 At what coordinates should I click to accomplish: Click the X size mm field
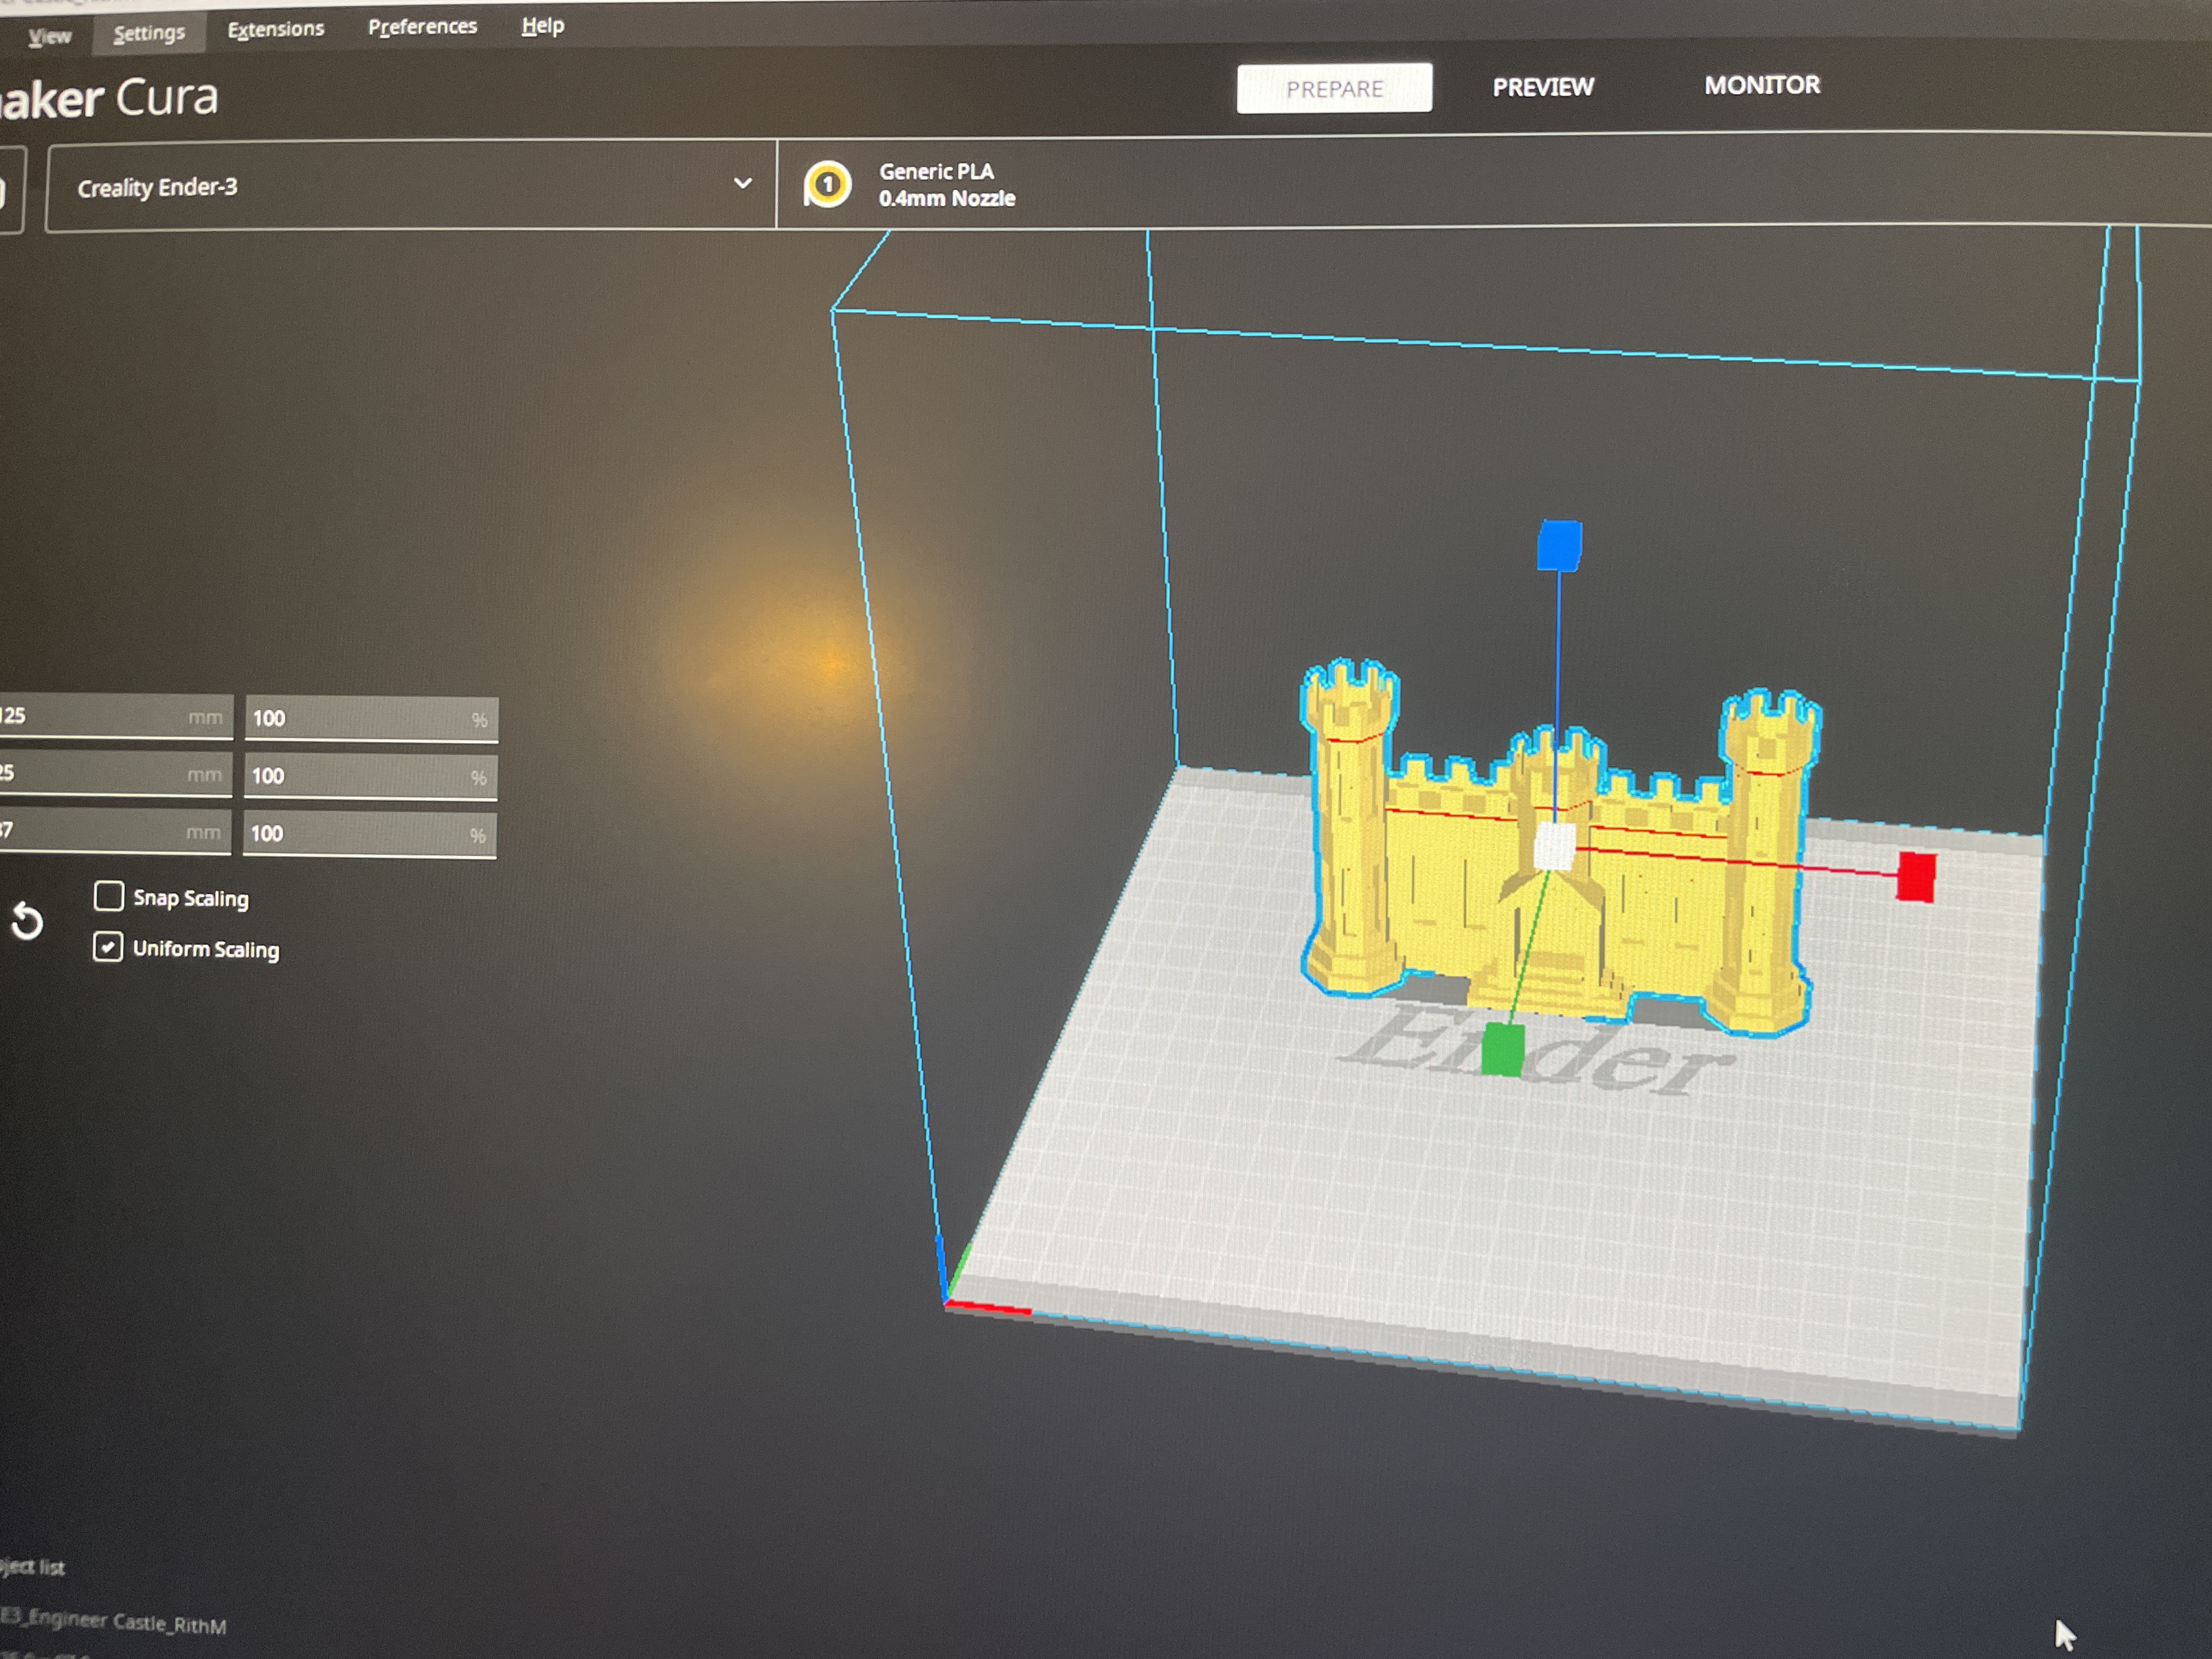pos(115,716)
